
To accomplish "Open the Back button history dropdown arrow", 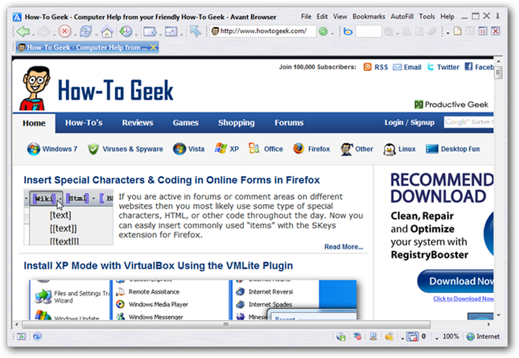I will [x=33, y=34].
